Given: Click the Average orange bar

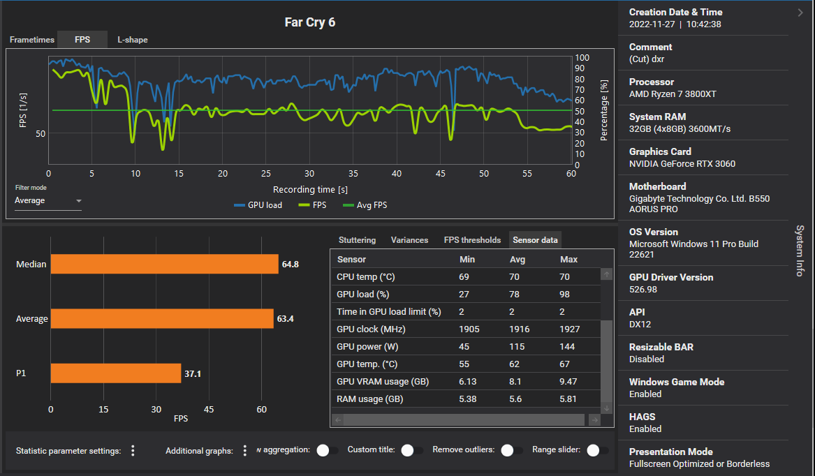Looking at the screenshot, I should [162, 318].
